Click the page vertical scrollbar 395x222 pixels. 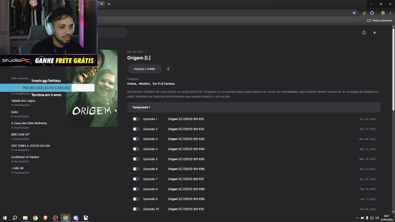[x=393, y=69]
